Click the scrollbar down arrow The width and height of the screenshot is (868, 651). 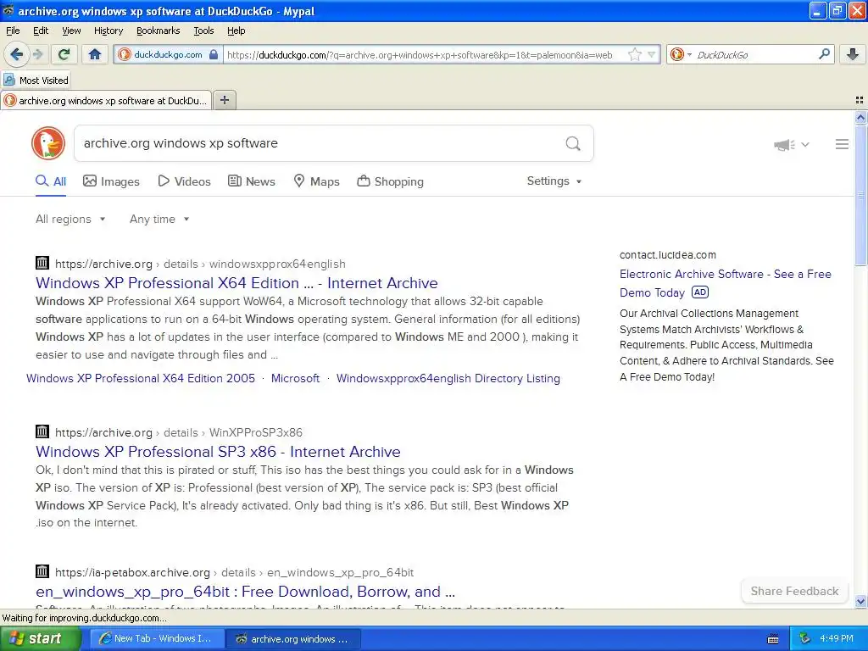pos(860,601)
